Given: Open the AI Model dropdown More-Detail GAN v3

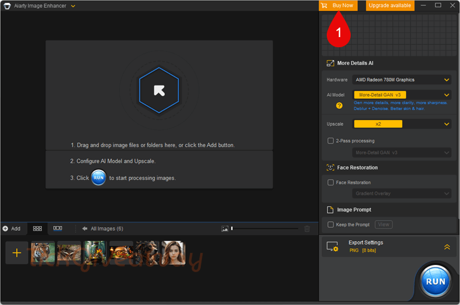Looking at the screenshot, I should [x=401, y=95].
